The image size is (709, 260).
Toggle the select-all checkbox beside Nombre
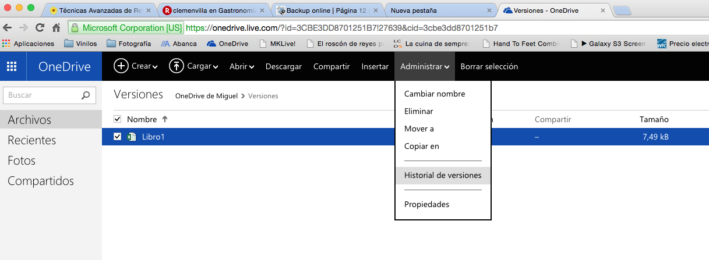[117, 119]
